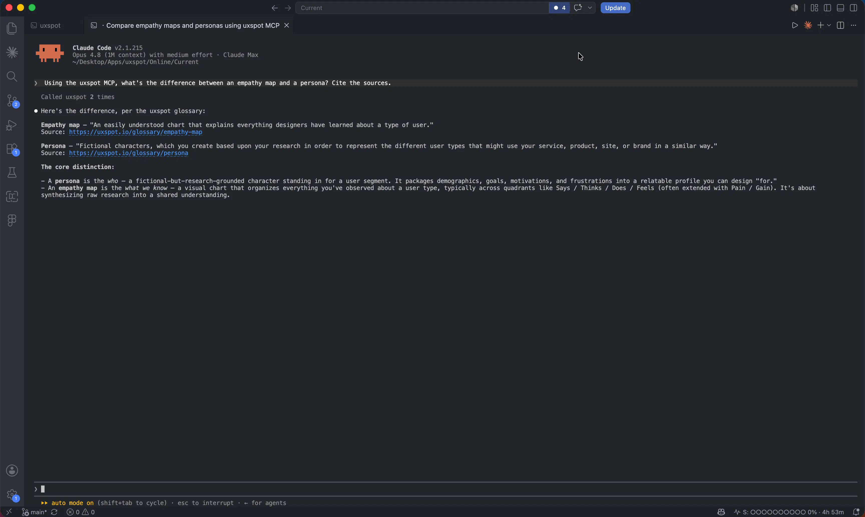Open errors and warnings count
This screenshot has height=517, width=865.
click(x=81, y=512)
